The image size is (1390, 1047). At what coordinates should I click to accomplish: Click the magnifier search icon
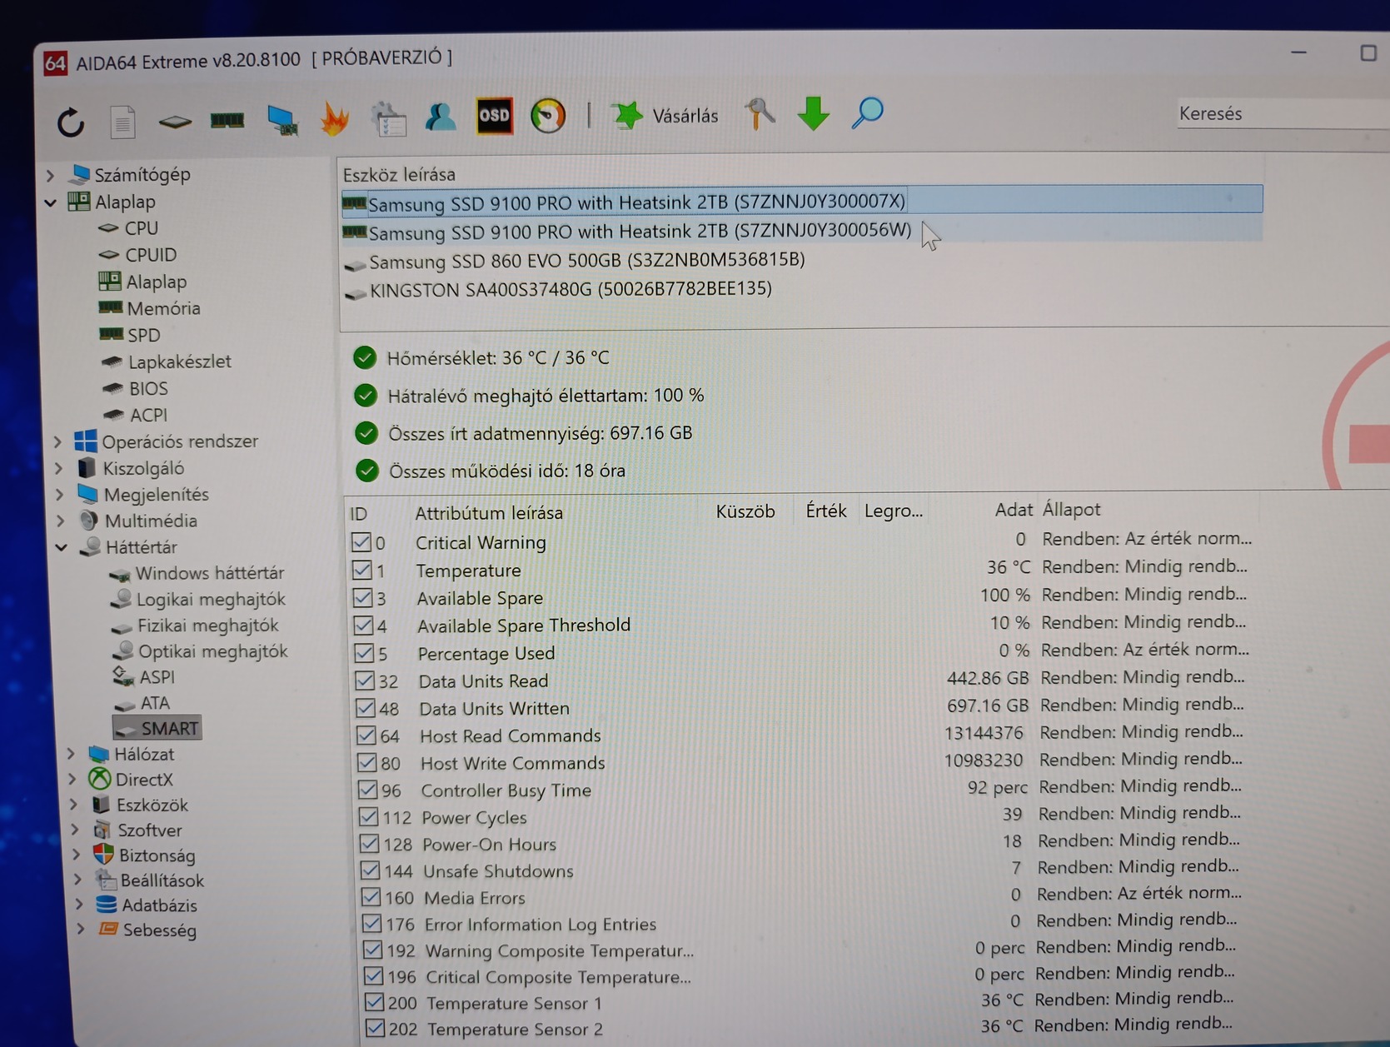[867, 112]
